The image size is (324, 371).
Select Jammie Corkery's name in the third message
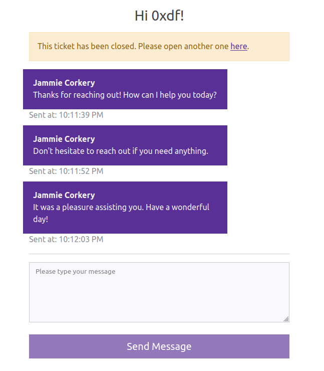click(x=64, y=195)
